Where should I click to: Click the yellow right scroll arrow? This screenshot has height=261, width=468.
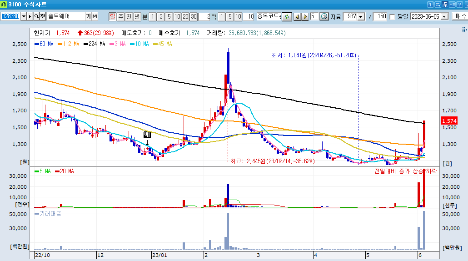(x=305, y=17)
